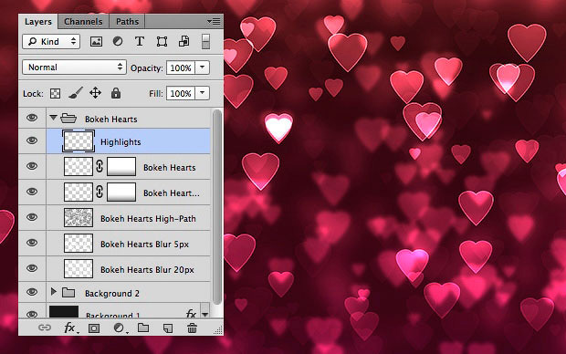Expand the Background 2 group triangle
566x354 pixels.
pos(54,292)
